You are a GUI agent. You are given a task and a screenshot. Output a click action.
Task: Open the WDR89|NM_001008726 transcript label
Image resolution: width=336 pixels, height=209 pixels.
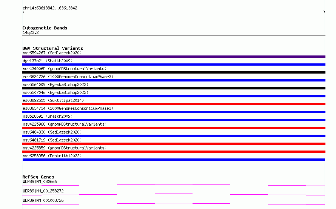pyautogui.click(x=43, y=200)
